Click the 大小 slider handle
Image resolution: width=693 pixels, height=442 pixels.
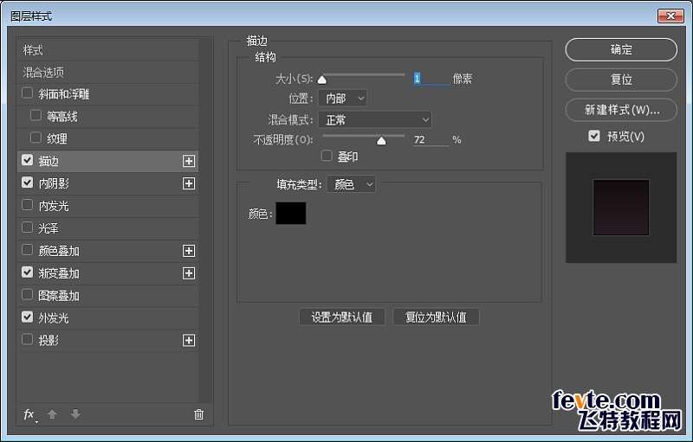point(322,80)
